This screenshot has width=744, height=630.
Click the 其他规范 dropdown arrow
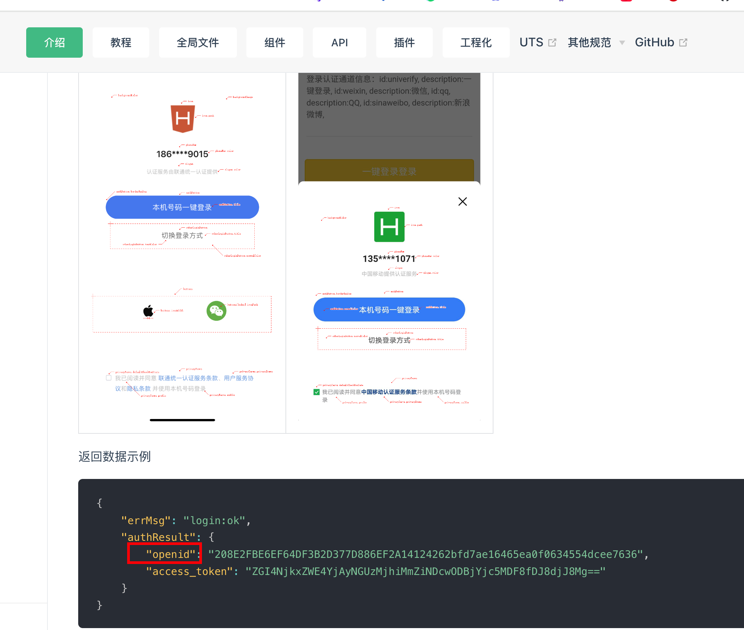click(622, 43)
